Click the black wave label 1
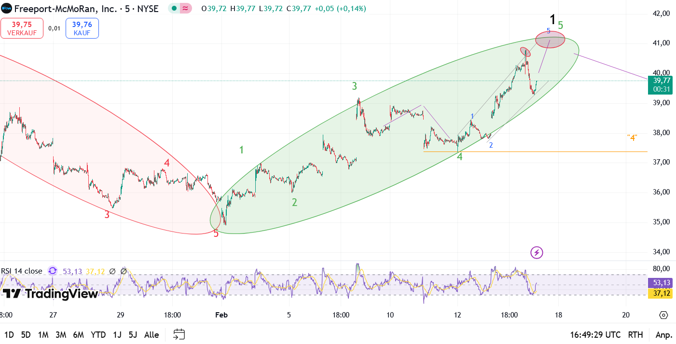This screenshot has height=344, width=676. (552, 20)
